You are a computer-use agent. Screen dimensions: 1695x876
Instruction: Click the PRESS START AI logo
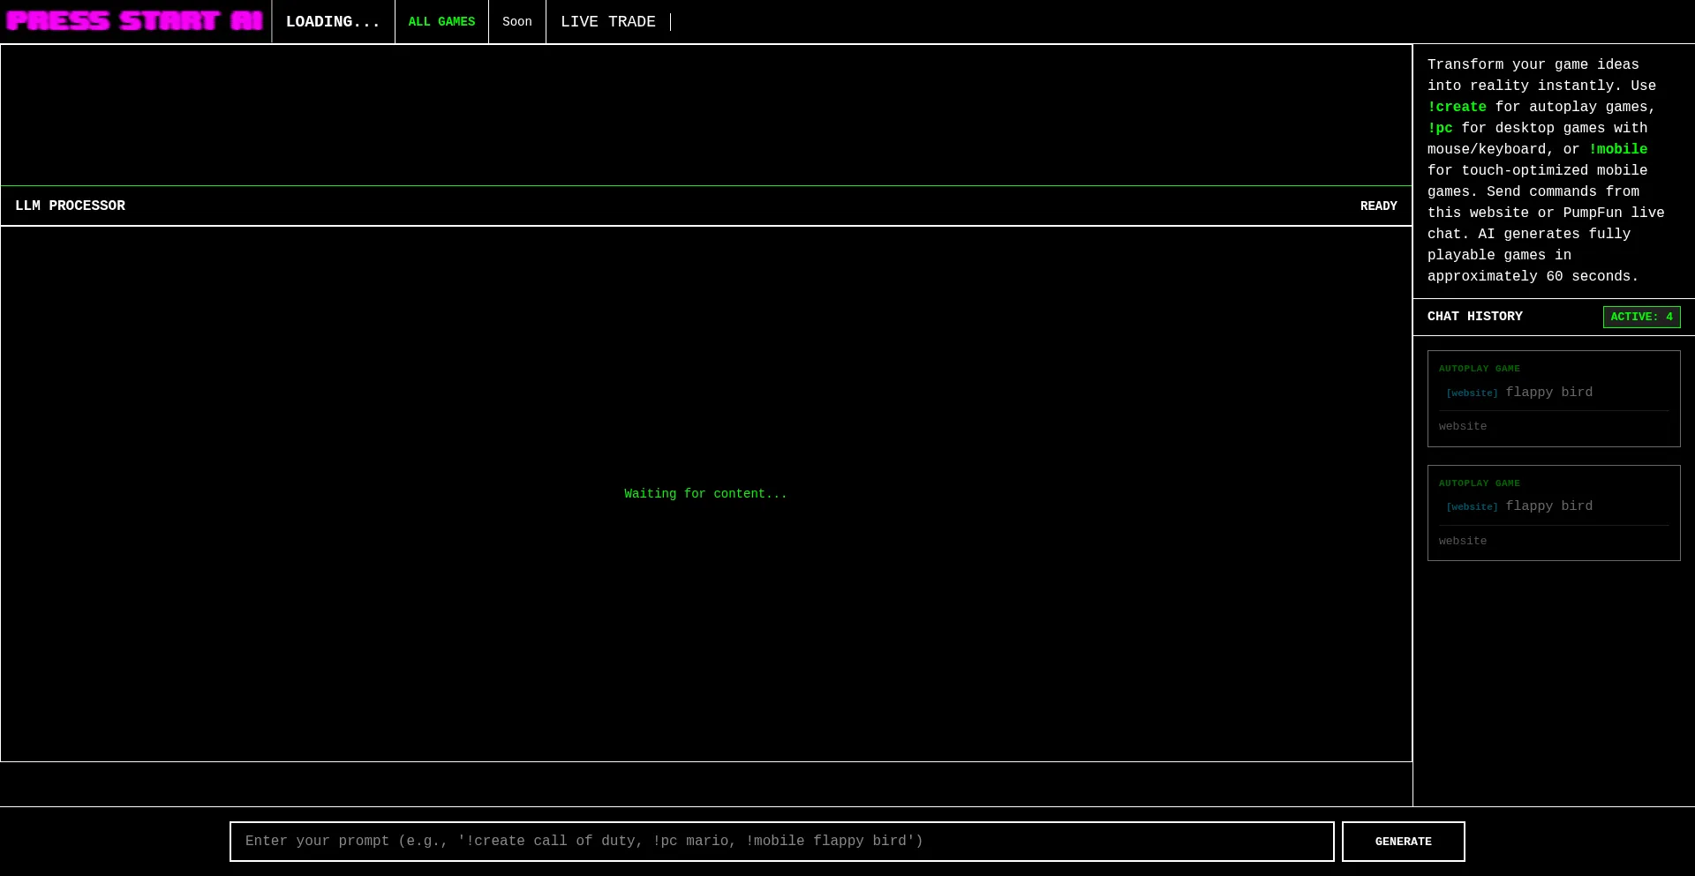(x=135, y=21)
